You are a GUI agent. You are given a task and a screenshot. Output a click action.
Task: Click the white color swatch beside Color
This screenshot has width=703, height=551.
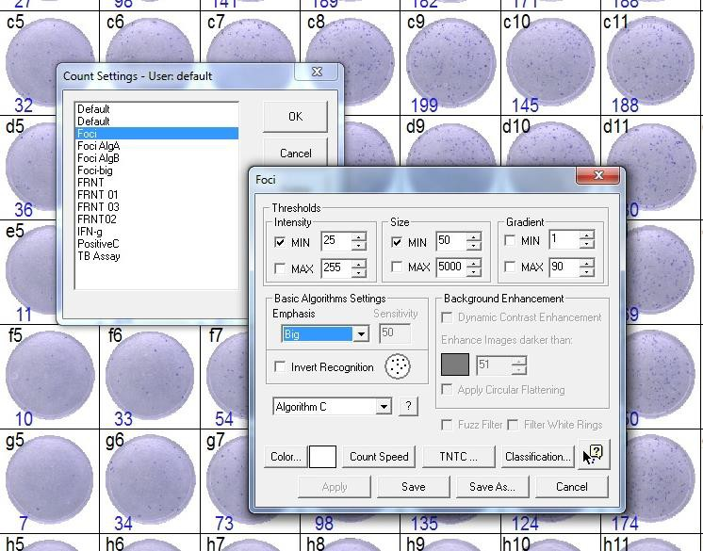click(x=322, y=457)
